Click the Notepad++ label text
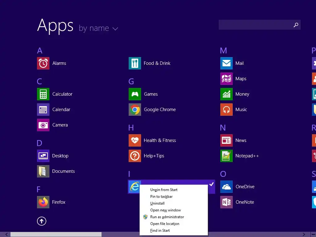 coord(247,156)
